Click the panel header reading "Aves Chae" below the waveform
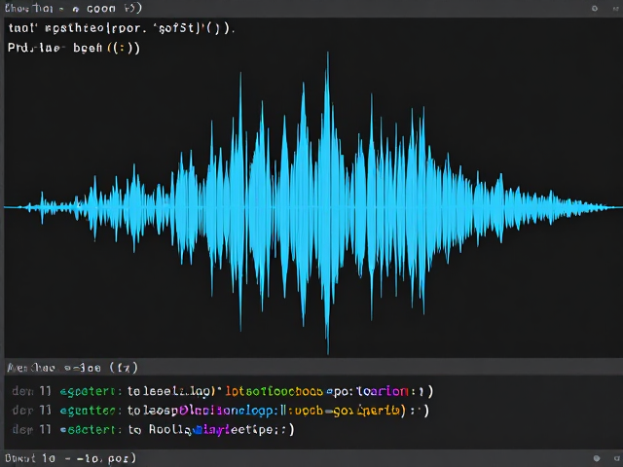Image resolution: width=623 pixels, height=467 pixels. pos(72,368)
